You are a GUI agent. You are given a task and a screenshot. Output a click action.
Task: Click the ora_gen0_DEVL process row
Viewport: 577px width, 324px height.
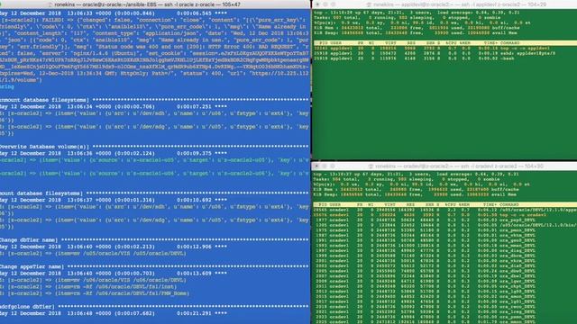click(425, 240)
